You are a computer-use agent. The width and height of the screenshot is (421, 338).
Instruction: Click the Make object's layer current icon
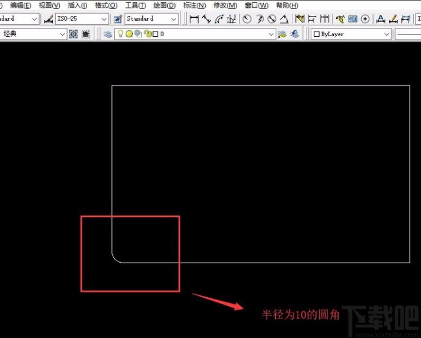282,34
